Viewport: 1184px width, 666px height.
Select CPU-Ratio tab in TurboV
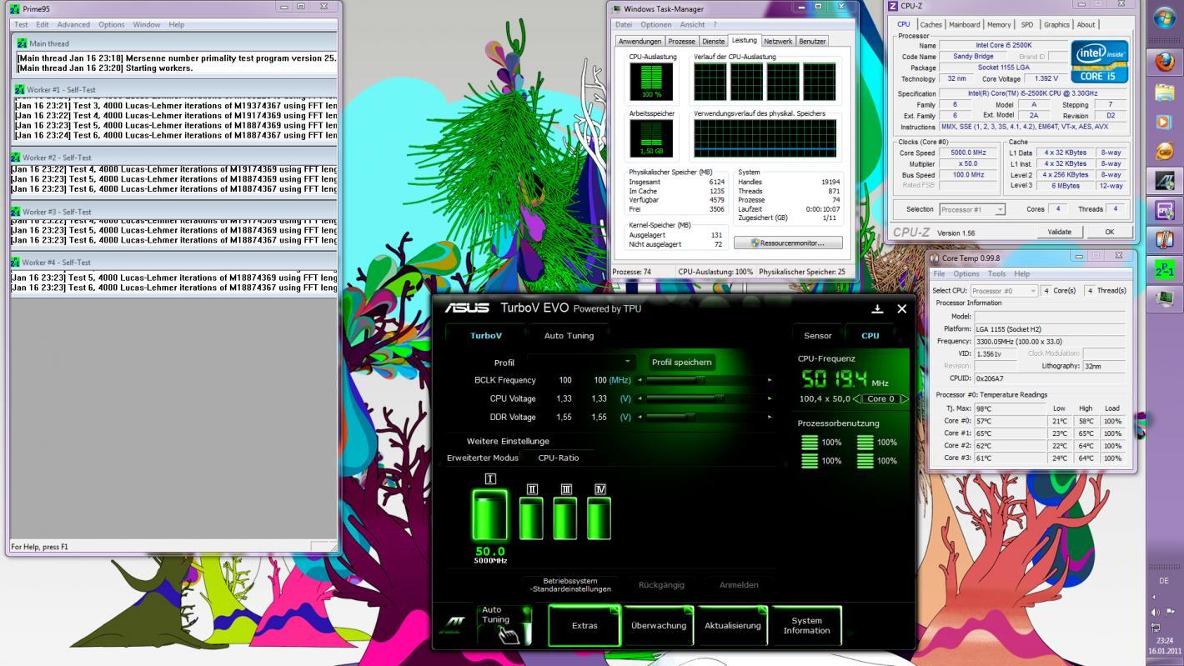558,458
